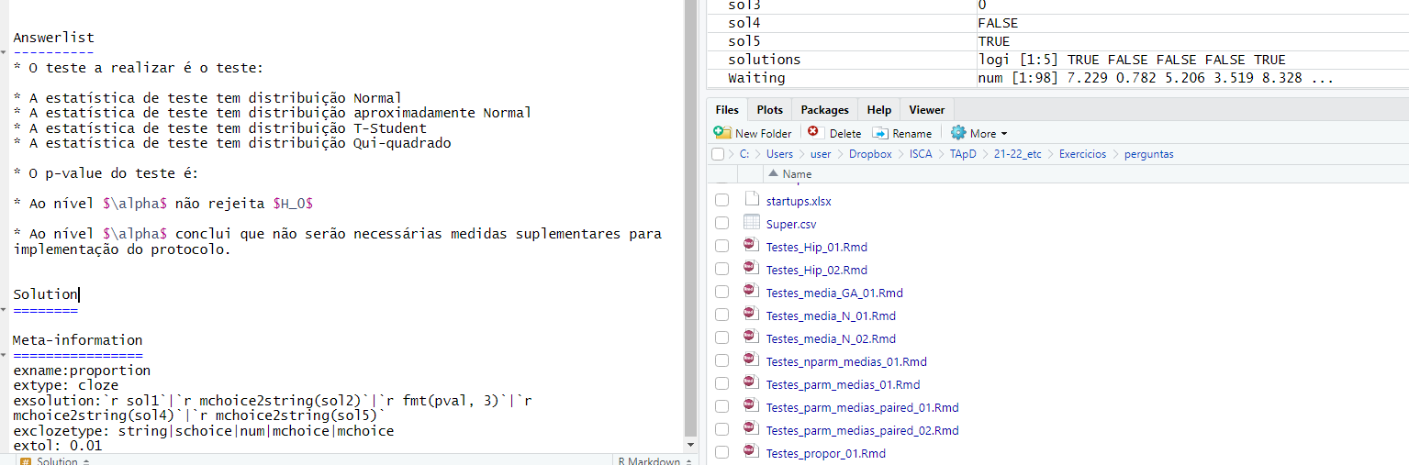Click the Rename icon in Files toolbar
The width and height of the screenshot is (1409, 465).
coord(880,133)
